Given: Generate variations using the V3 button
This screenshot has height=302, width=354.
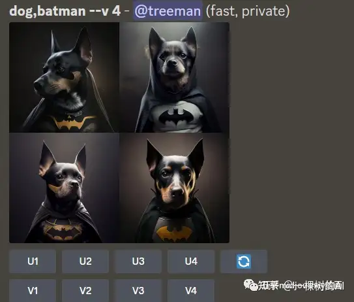Looking at the screenshot, I should pyautogui.click(x=138, y=291).
